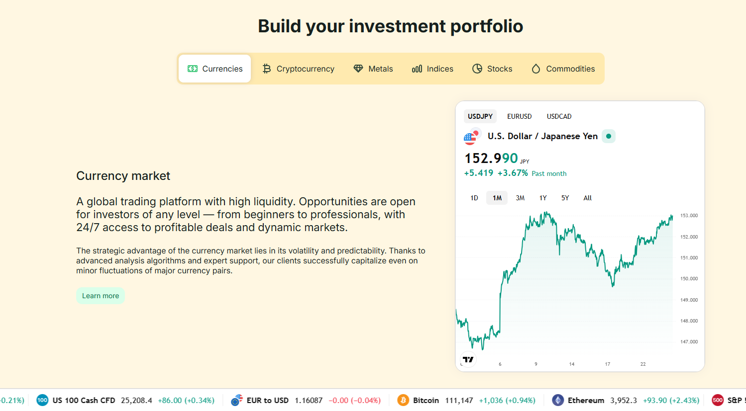Open U.S. Dollar / Japanese Yen link
The height and width of the screenshot is (411, 746).
542,136
